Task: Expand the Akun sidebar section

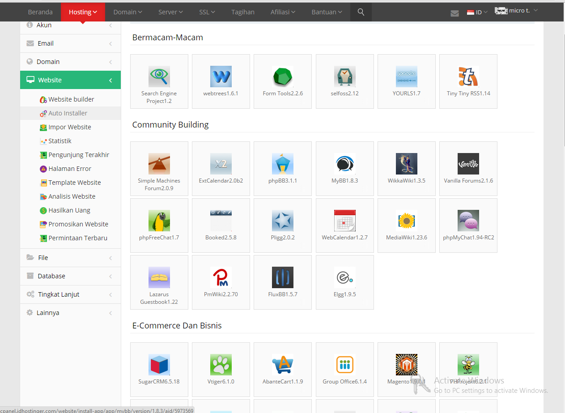Action: coord(70,26)
